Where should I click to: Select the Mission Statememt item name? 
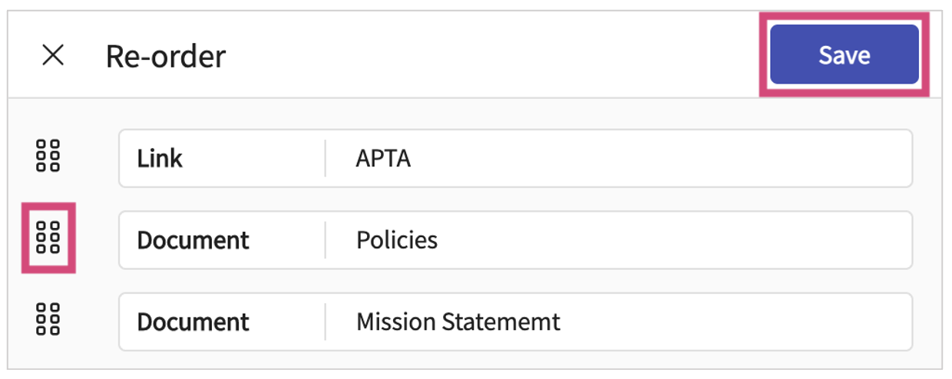click(x=458, y=321)
